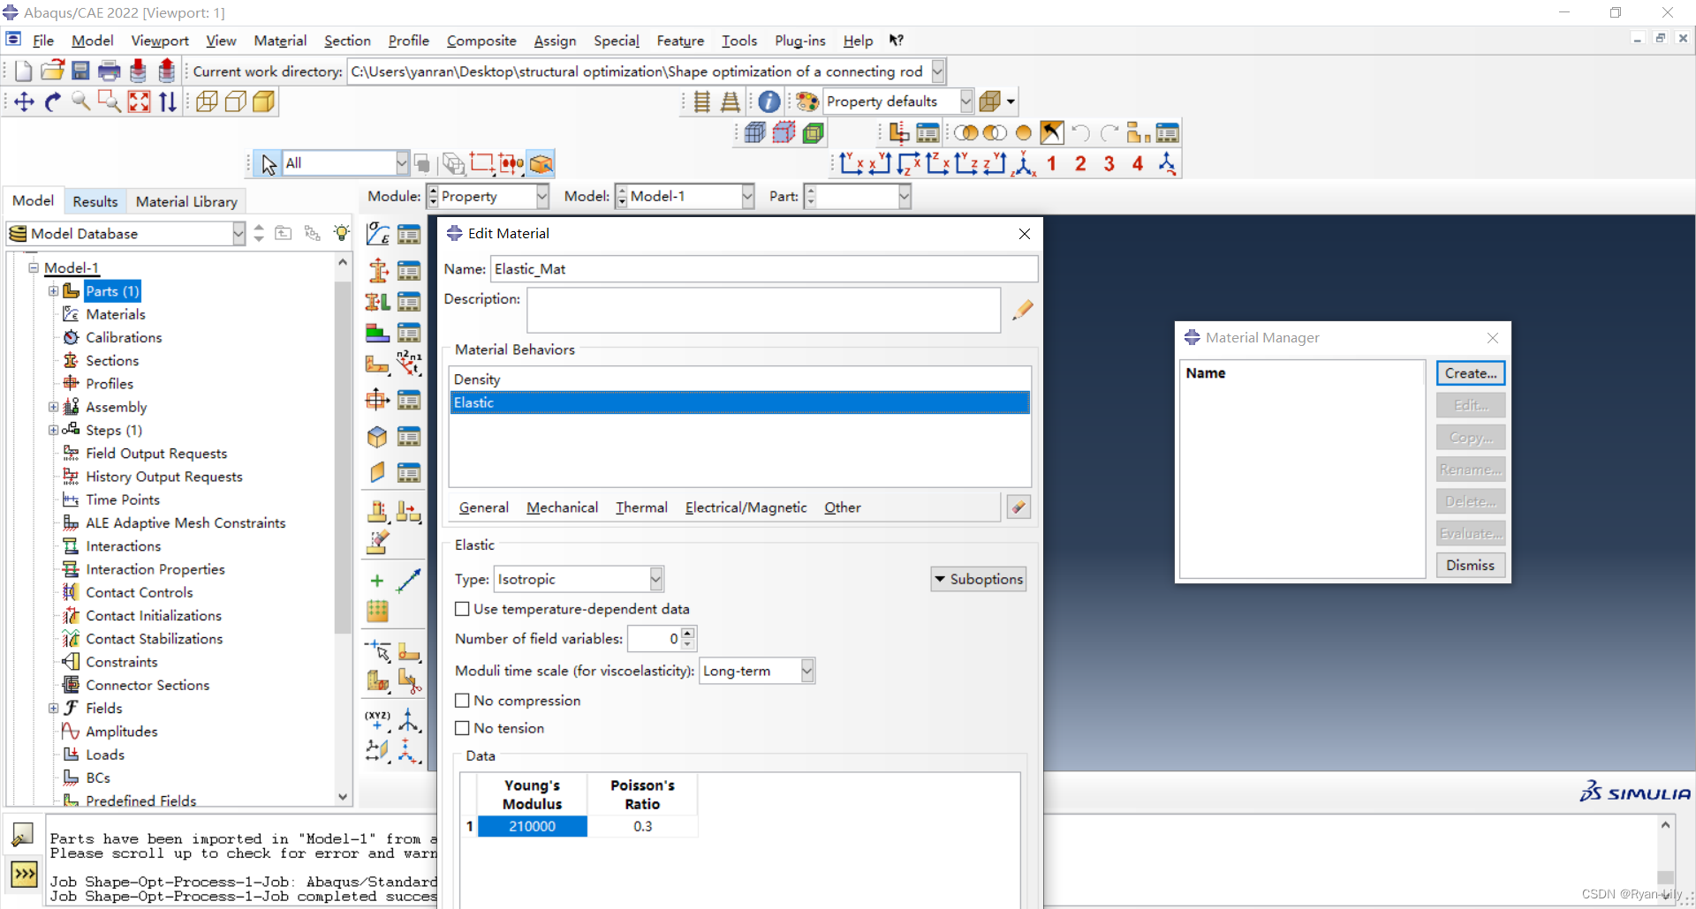
Task: Click the Print icon in toolbar
Action: point(110,71)
